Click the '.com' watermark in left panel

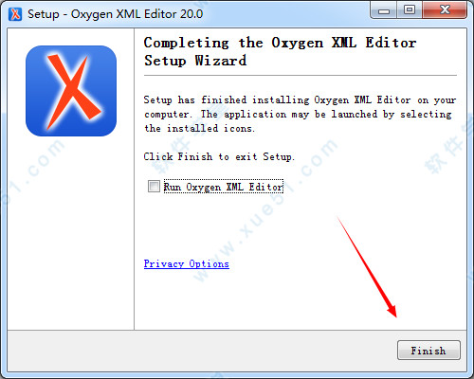pos(46,158)
